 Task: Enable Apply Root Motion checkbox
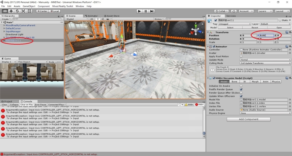click(x=241, y=56)
